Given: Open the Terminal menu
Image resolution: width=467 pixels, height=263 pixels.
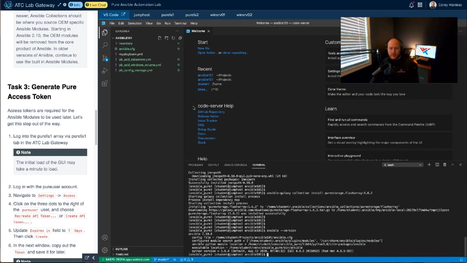Looking at the screenshot, I should [x=180, y=23].
